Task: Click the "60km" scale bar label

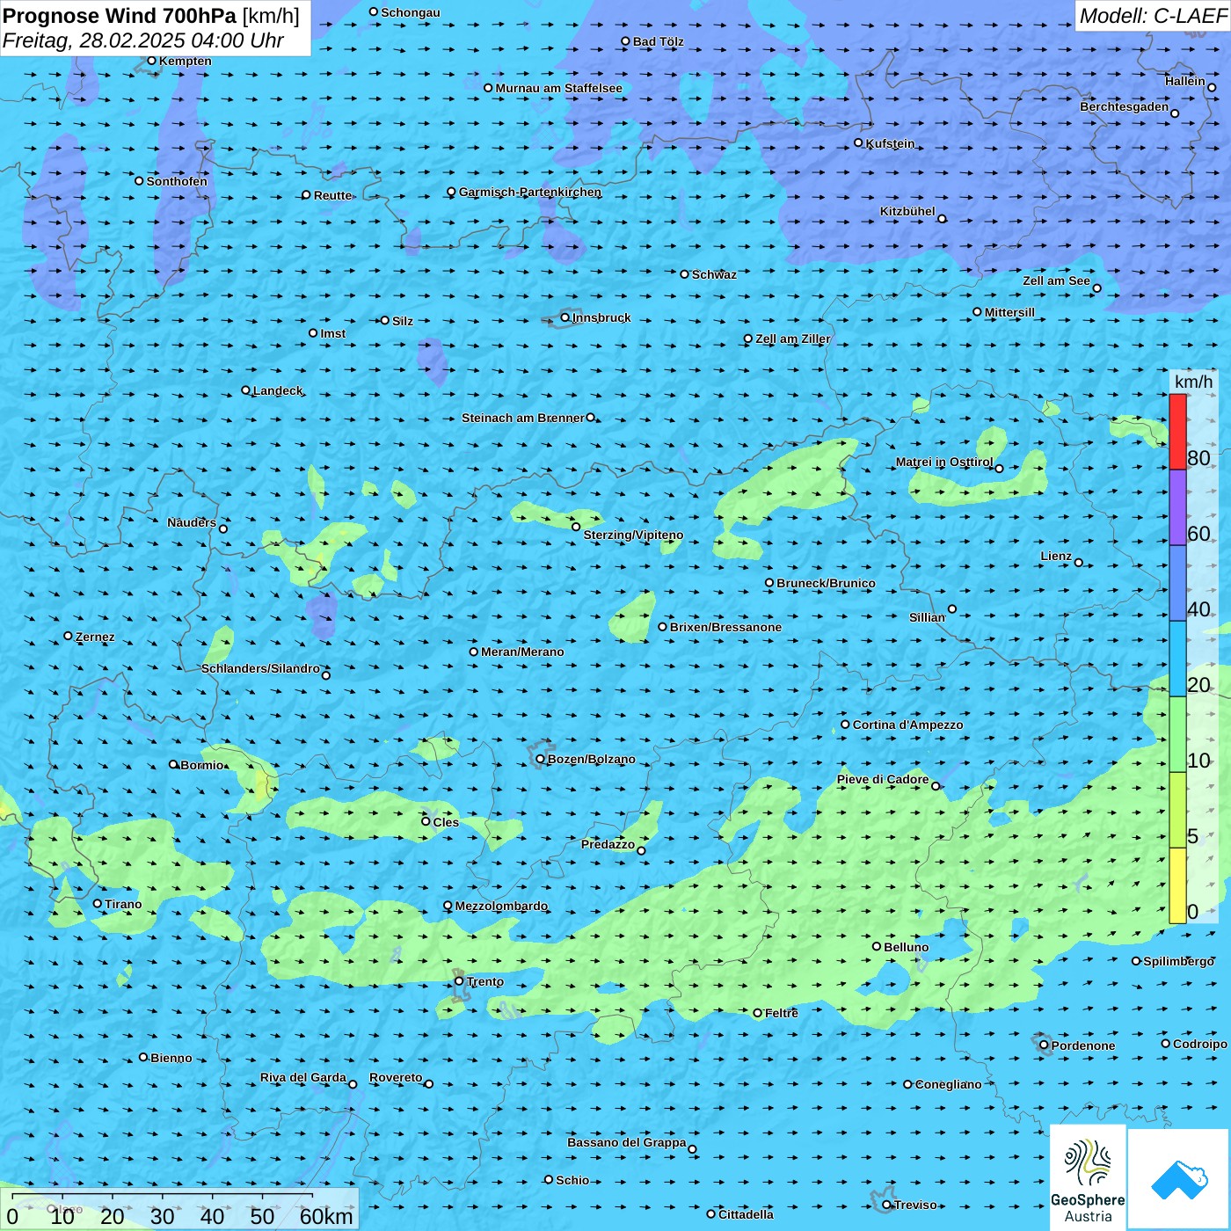Action: click(x=326, y=1216)
